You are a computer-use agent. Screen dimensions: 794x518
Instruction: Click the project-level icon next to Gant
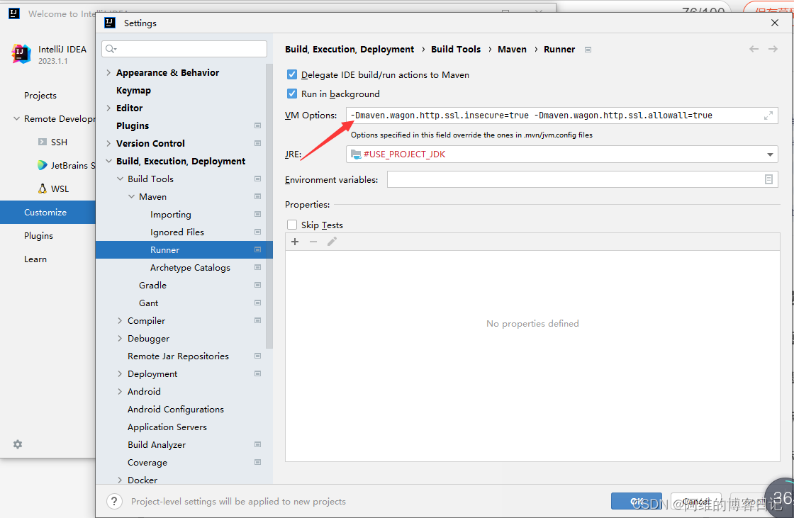[258, 303]
